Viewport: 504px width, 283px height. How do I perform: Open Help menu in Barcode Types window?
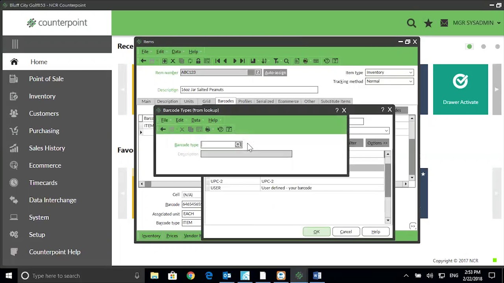213,120
